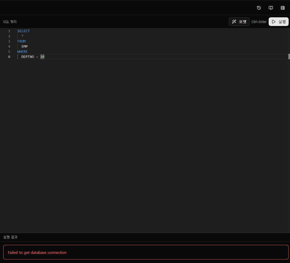Screen dimensions: 290x263
Task: Click the 'Failed to get database connection' message
Action: (37, 252)
